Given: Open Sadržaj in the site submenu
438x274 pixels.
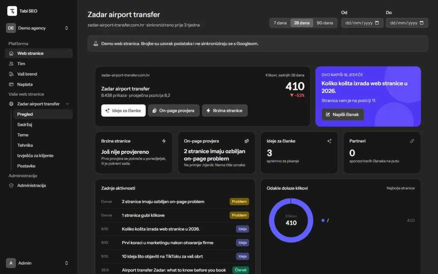Looking at the screenshot, I should click(x=43, y=125).
